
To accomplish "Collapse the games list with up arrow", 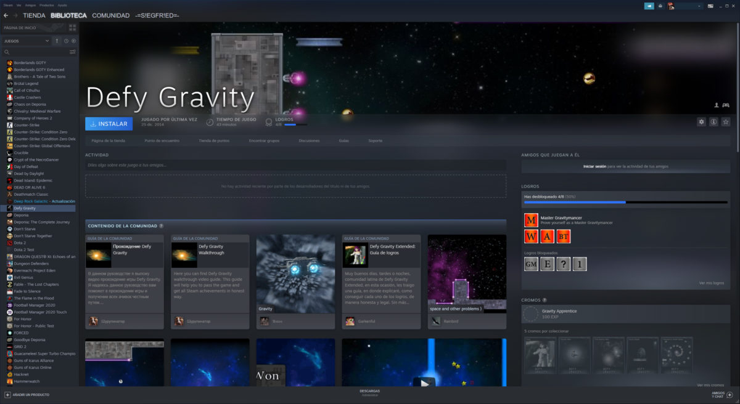I will click(x=57, y=41).
